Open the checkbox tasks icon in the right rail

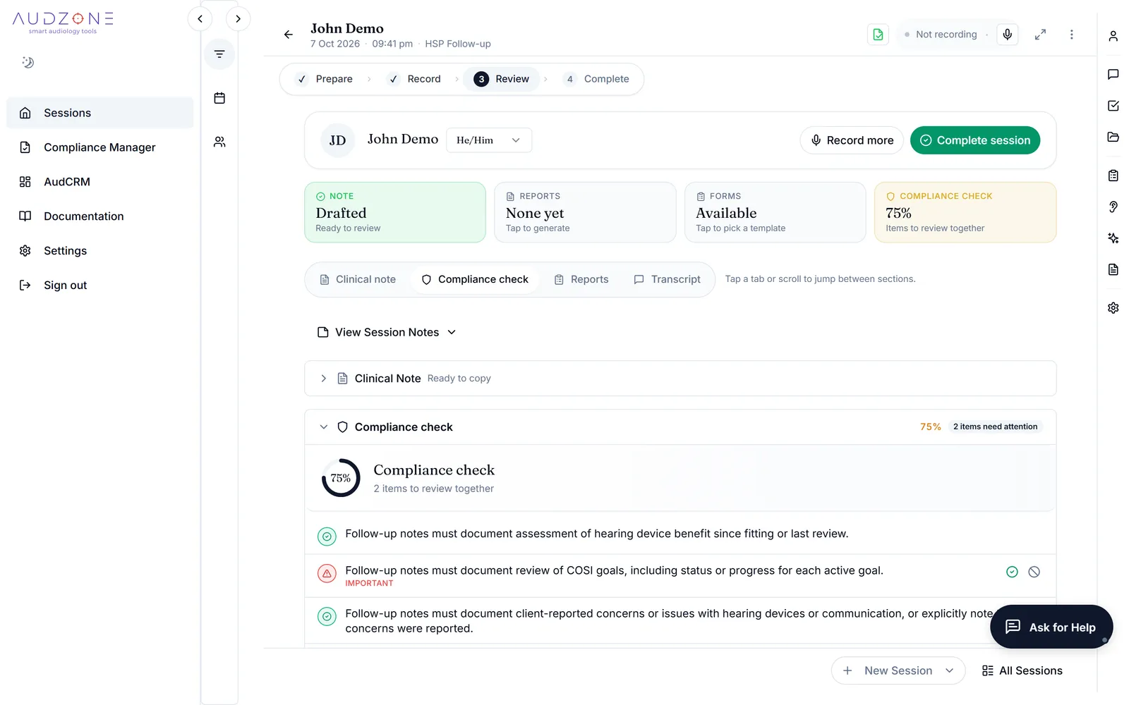1113,106
